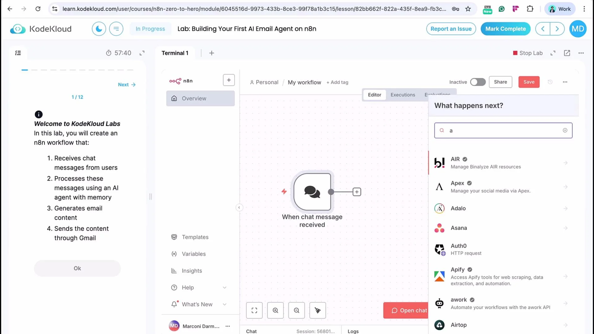Click the Report an Issue button
594x334 pixels.
pyautogui.click(x=451, y=29)
